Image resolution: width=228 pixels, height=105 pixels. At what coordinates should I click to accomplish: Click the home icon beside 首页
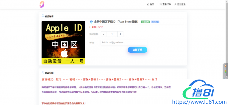click(x=148, y=4)
